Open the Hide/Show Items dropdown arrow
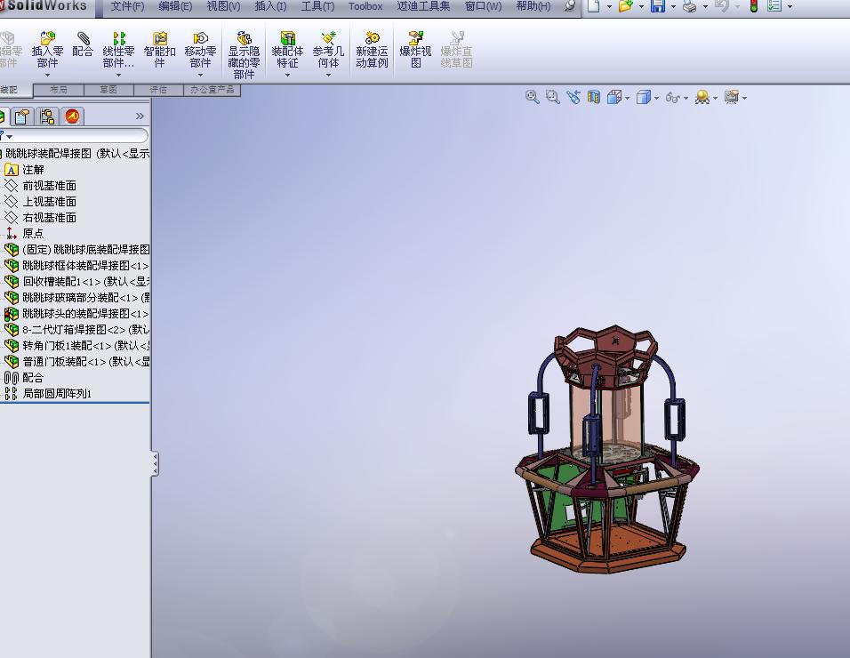Screen dimensions: 850x658 [x=686, y=98]
